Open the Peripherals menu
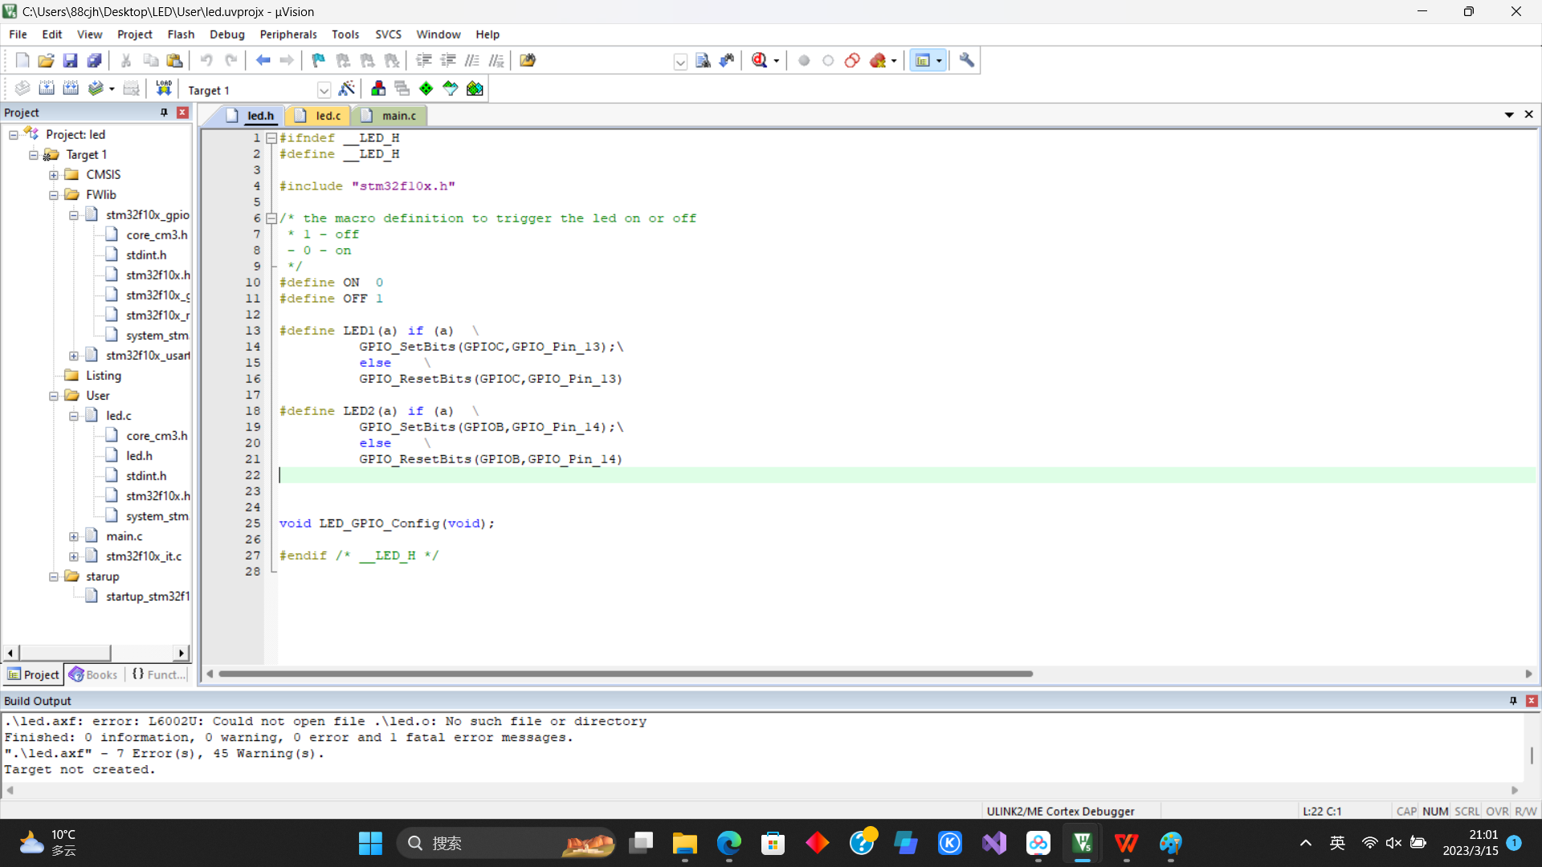 288,35
